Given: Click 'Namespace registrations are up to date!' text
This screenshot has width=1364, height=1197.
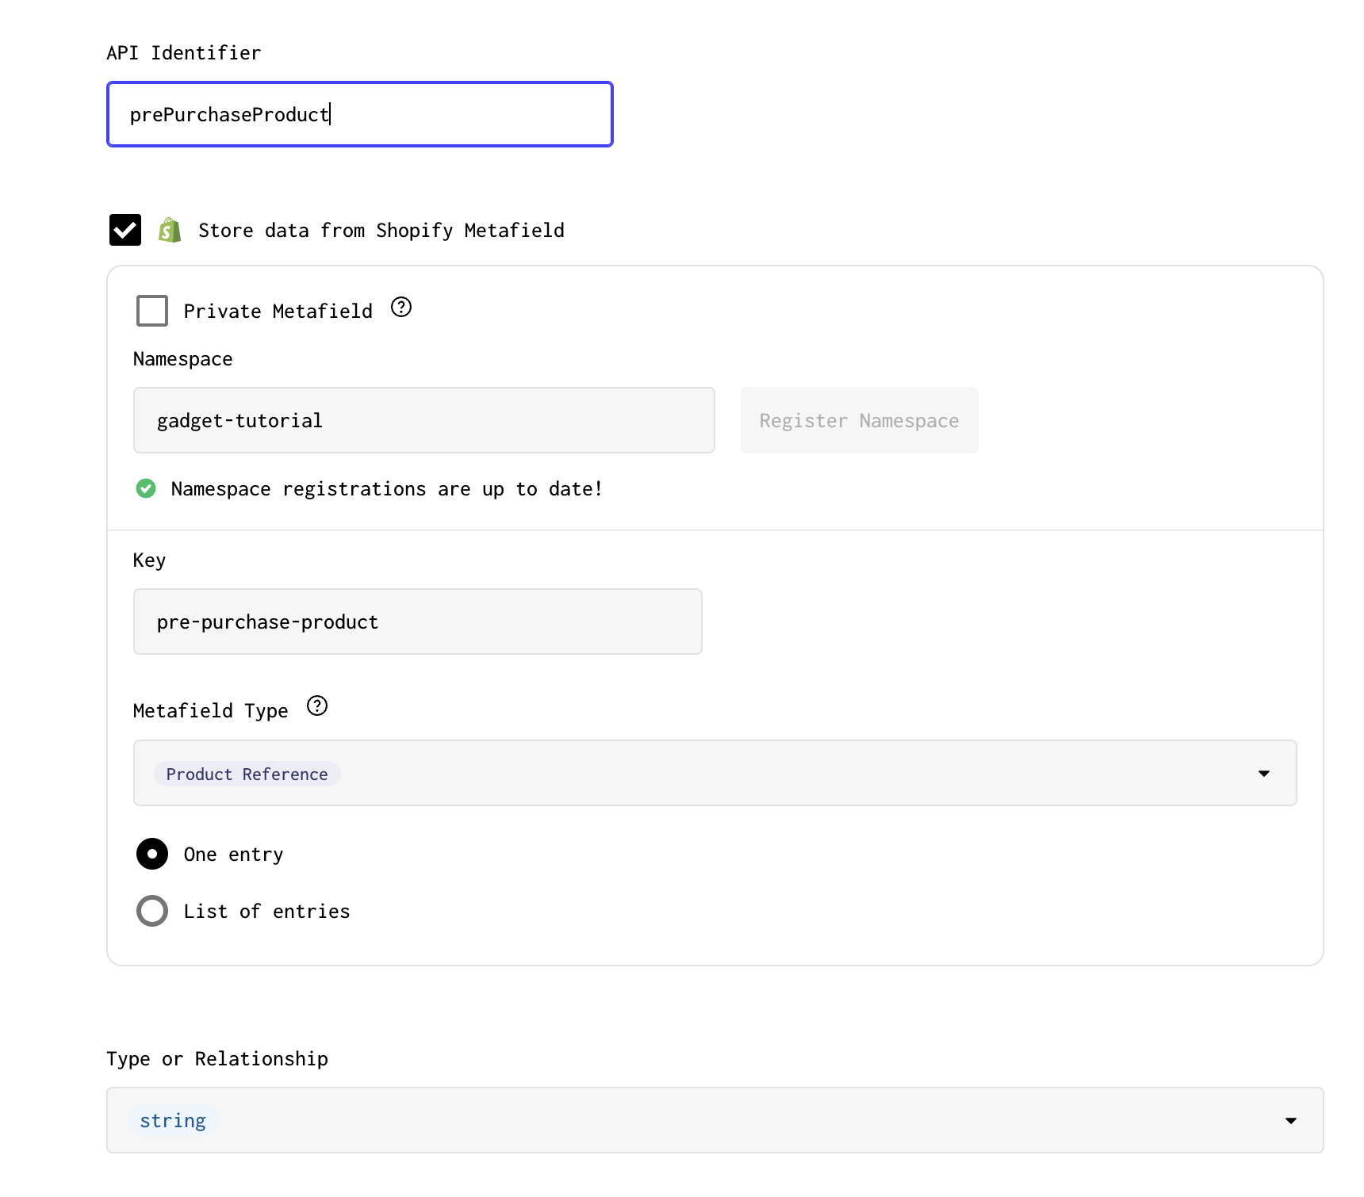Looking at the screenshot, I should [x=387, y=489].
